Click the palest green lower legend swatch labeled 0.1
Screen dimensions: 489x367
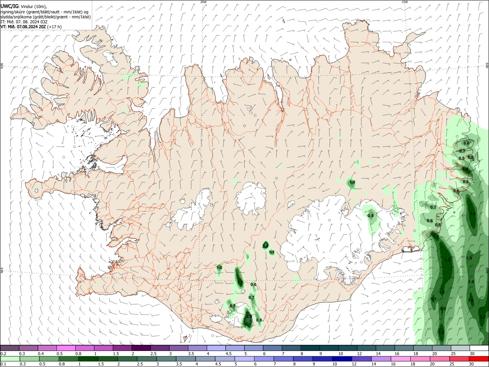coord(10,359)
